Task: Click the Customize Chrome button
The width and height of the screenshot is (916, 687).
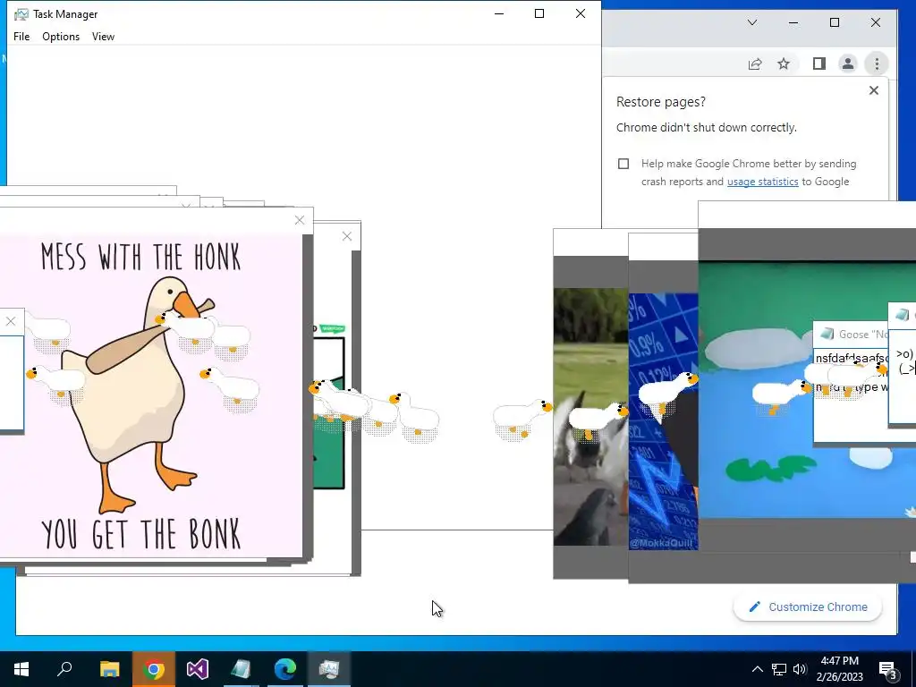Action: point(808,607)
